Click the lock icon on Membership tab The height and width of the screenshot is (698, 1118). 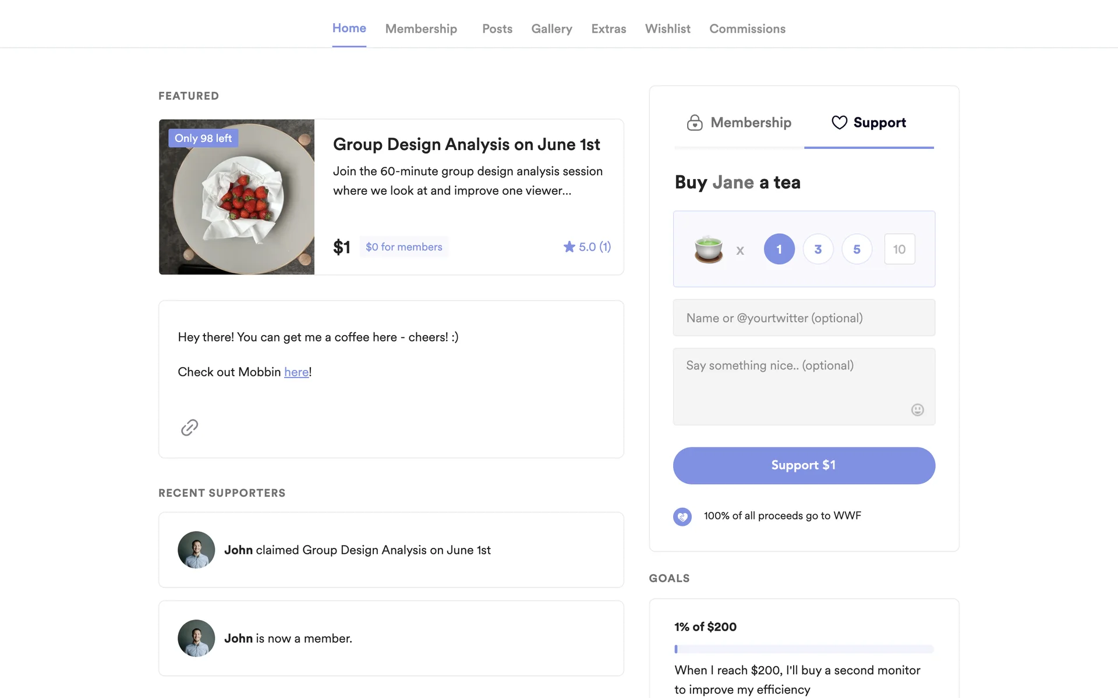695,123
